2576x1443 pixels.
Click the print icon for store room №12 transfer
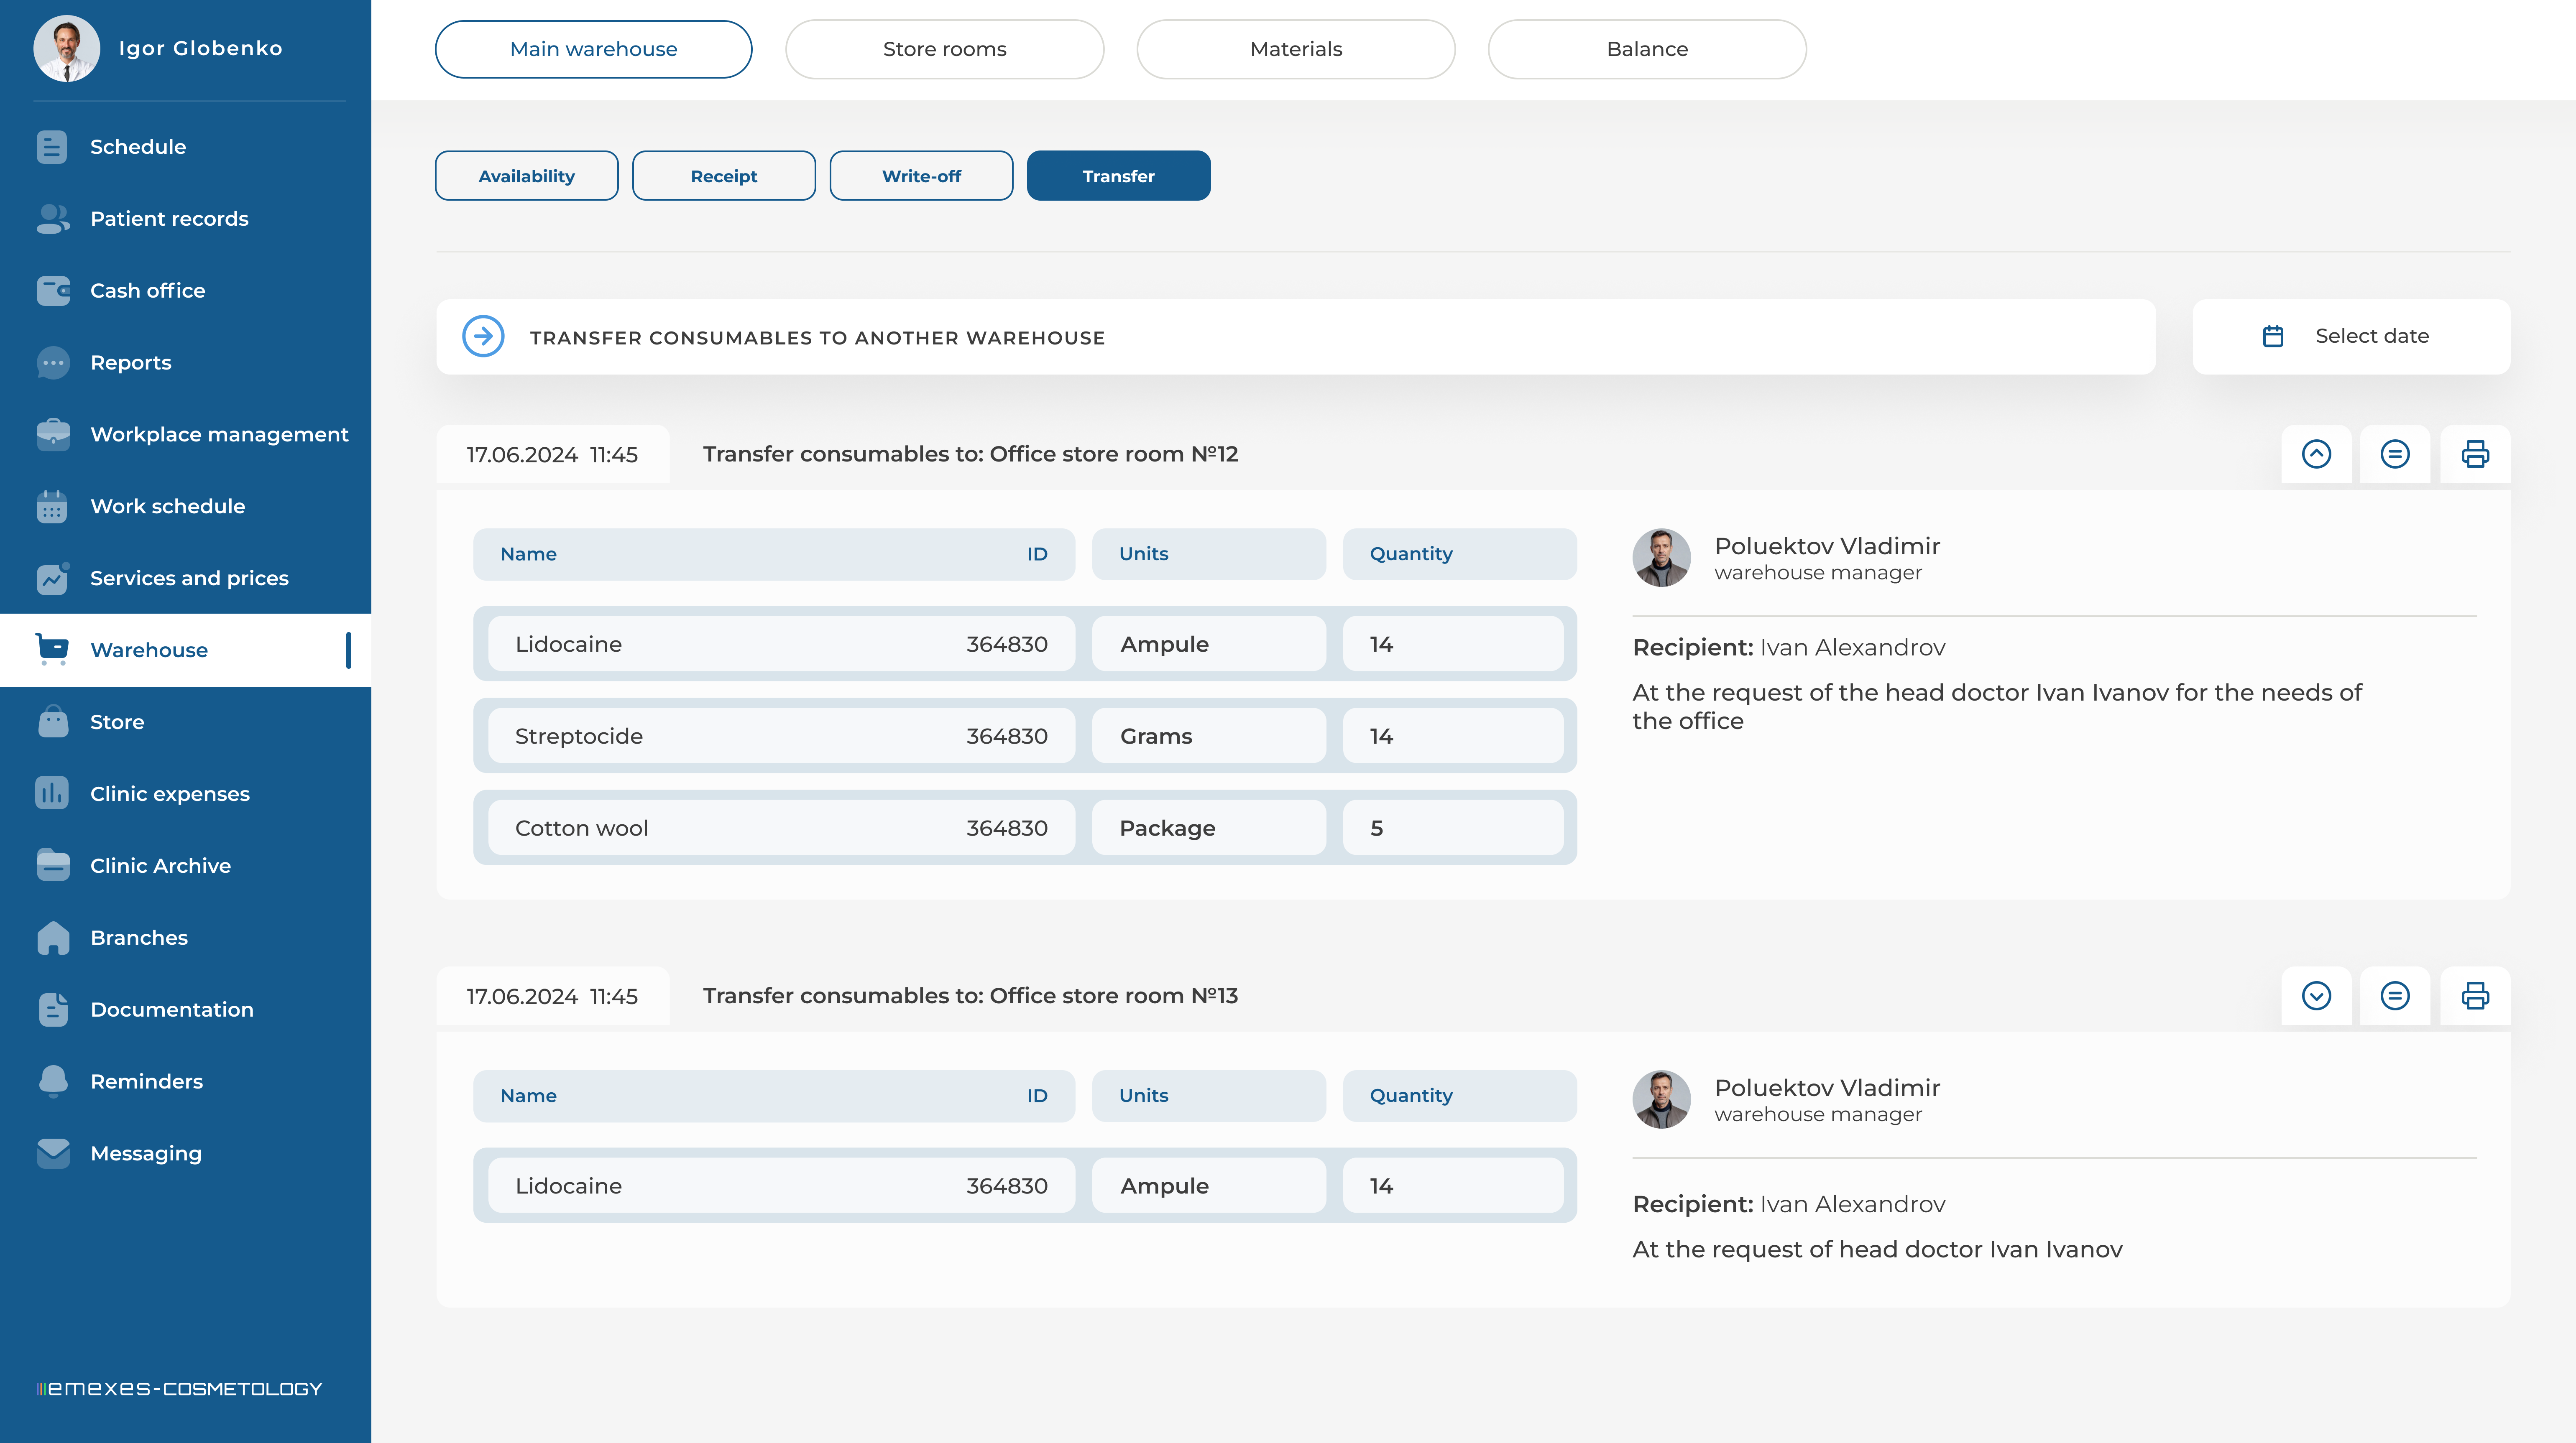tap(2474, 455)
